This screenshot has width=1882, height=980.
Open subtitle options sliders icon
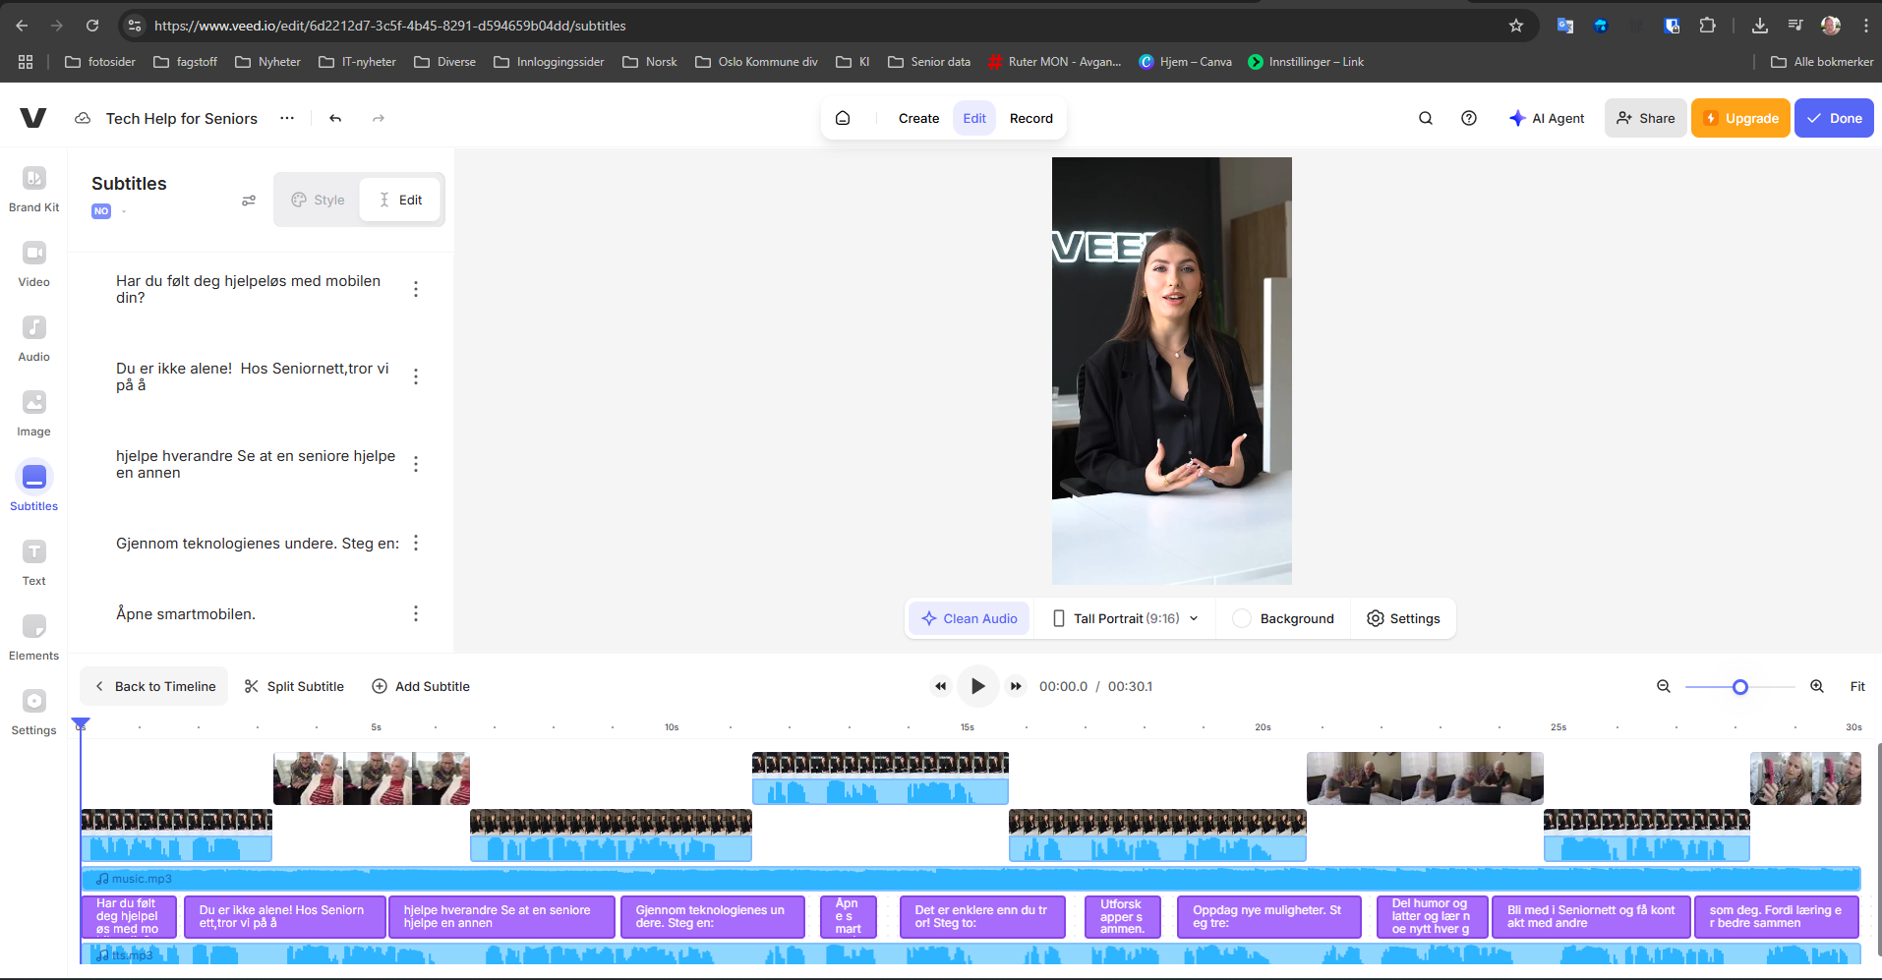click(x=249, y=201)
